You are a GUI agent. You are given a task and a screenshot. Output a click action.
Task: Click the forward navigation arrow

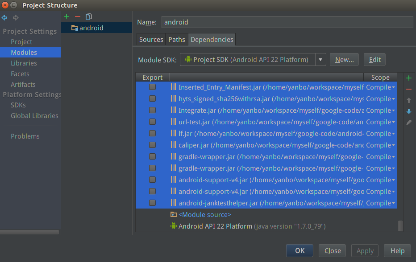(16, 18)
